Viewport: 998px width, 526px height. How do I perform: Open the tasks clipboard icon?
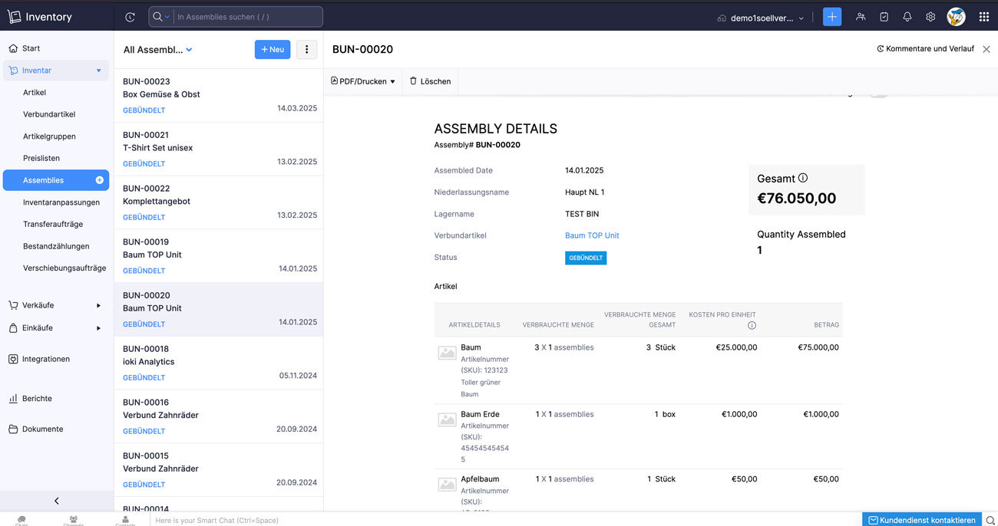(884, 17)
